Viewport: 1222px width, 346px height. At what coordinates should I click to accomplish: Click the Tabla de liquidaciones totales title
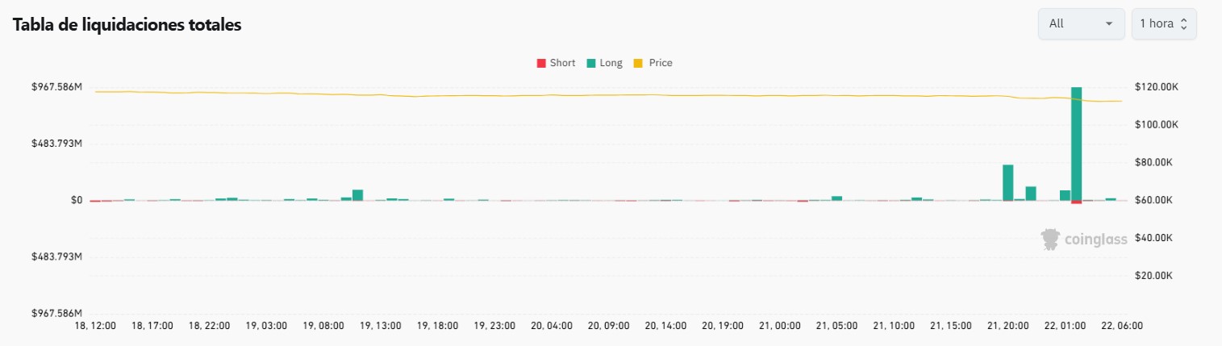coord(127,25)
